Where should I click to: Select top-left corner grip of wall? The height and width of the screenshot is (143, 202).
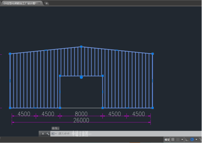10,54
